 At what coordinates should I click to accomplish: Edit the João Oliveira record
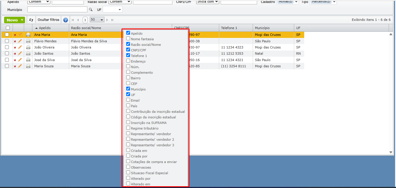(x=20, y=47)
